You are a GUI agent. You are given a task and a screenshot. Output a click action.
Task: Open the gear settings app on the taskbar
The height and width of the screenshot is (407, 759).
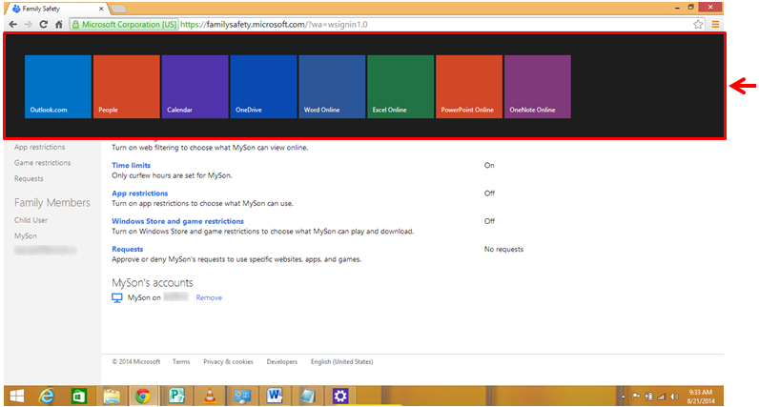click(x=339, y=396)
